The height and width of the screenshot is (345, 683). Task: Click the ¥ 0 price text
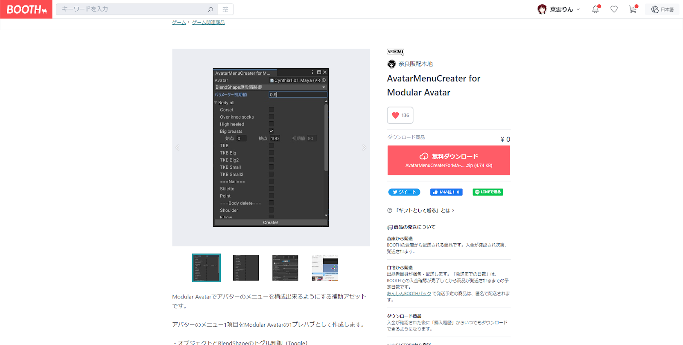click(505, 139)
